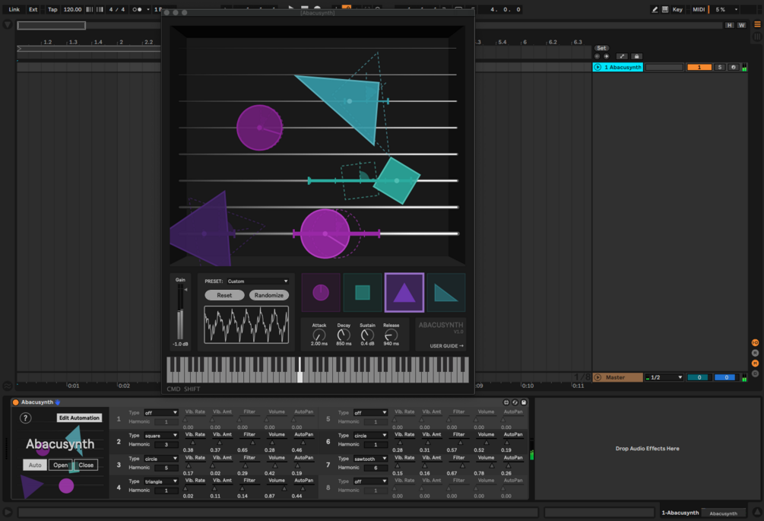The width and height of the screenshot is (764, 521).
Task: Click the Gain slider
Action: pos(180,312)
